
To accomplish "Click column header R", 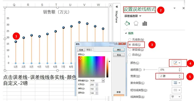I will coord(28,5).
